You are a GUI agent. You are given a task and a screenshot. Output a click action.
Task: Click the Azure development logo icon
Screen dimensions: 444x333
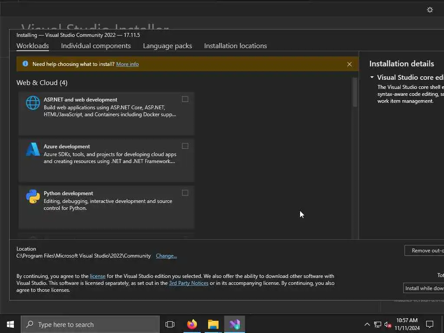point(33,149)
